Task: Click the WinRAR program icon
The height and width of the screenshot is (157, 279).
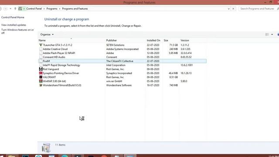Action: point(41,81)
